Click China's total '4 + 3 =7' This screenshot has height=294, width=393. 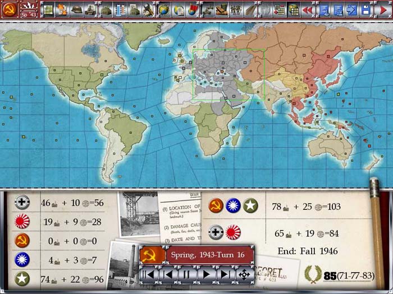pyautogui.click(x=72, y=260)
